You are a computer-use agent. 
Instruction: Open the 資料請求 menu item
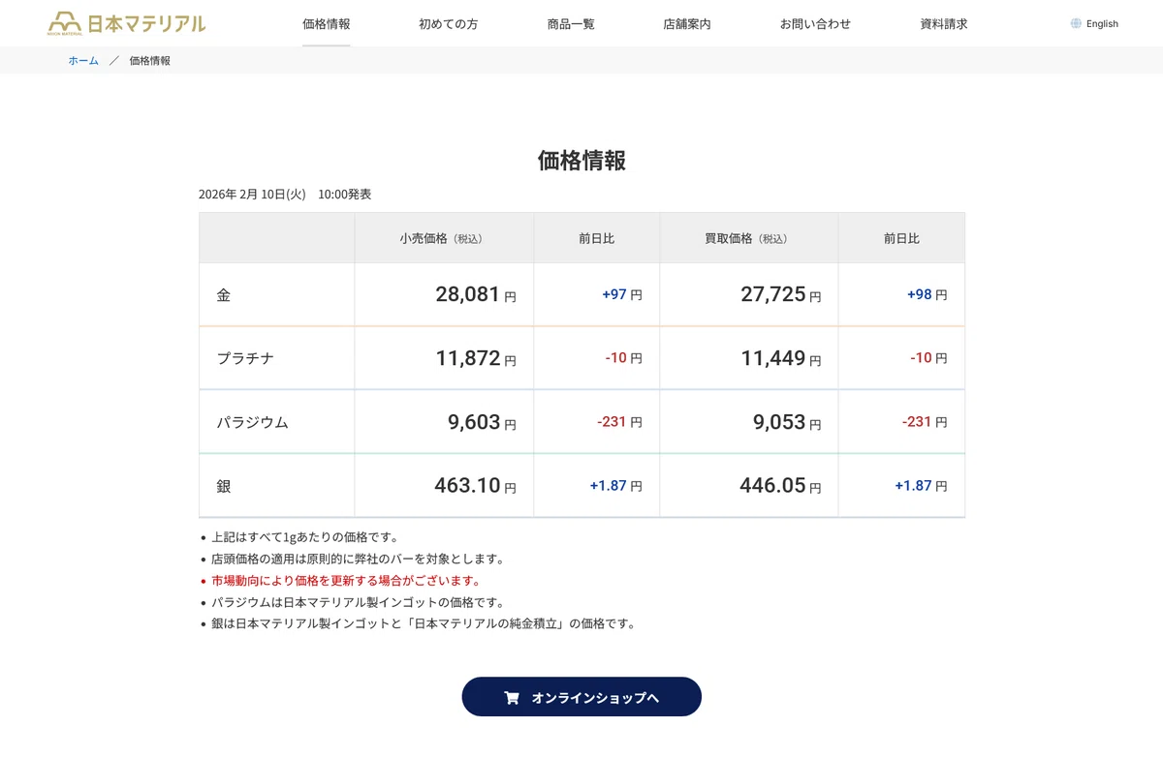pos(944,23)
